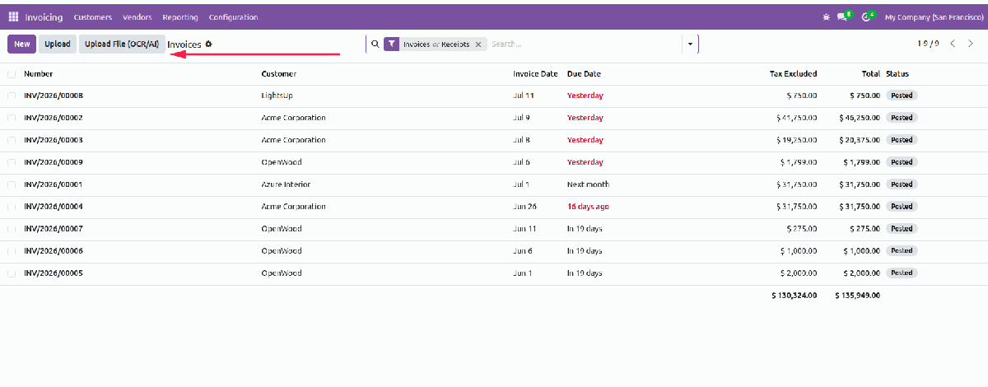Open the activities clock icon
Viewport: 988px width, 387px height.
(867, 16)
